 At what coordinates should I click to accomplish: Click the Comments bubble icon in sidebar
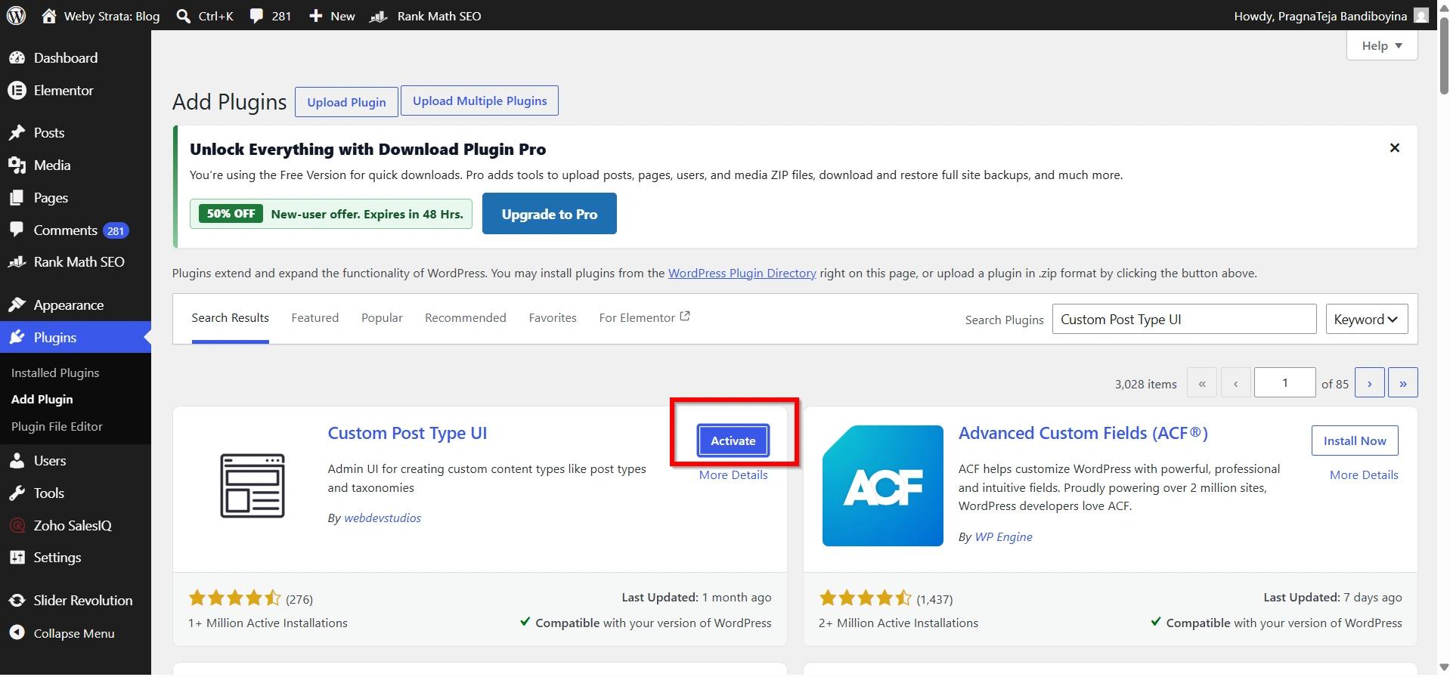[17, 229]
